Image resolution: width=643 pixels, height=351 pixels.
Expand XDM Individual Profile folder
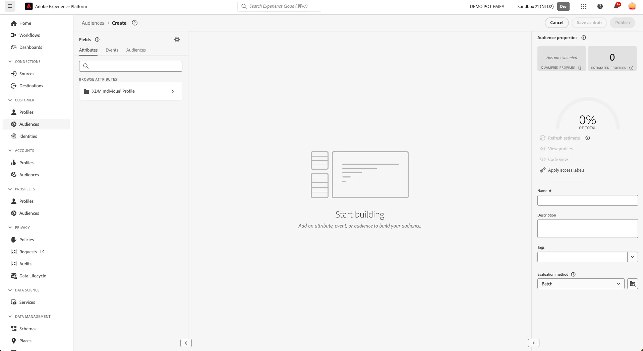coord(131,91)
